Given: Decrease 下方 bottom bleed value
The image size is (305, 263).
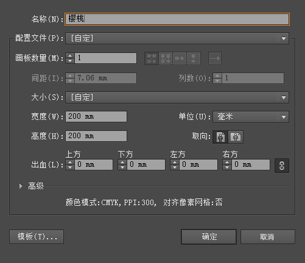Looking at the screenshot, I should pyautogui.click(x=122, y=167).
